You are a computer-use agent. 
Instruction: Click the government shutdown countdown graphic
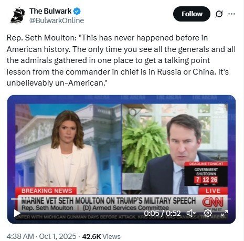pos(206,174)
